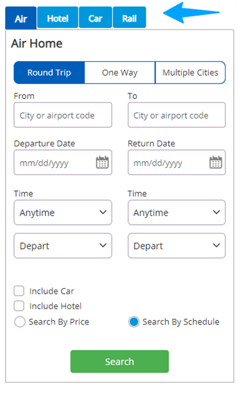Check the Include Car checkbox
Viewport: 238px width, 393px height.
19,291
